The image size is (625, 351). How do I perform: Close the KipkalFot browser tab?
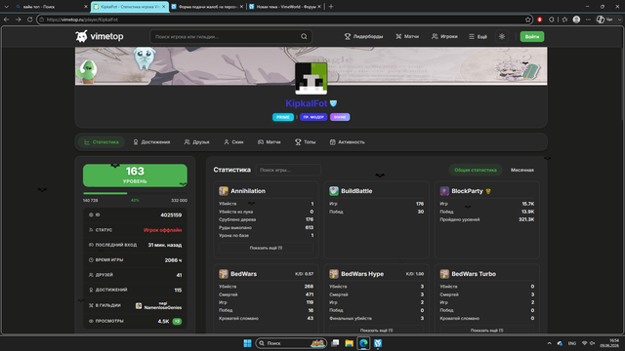click(x=163, y=7)
